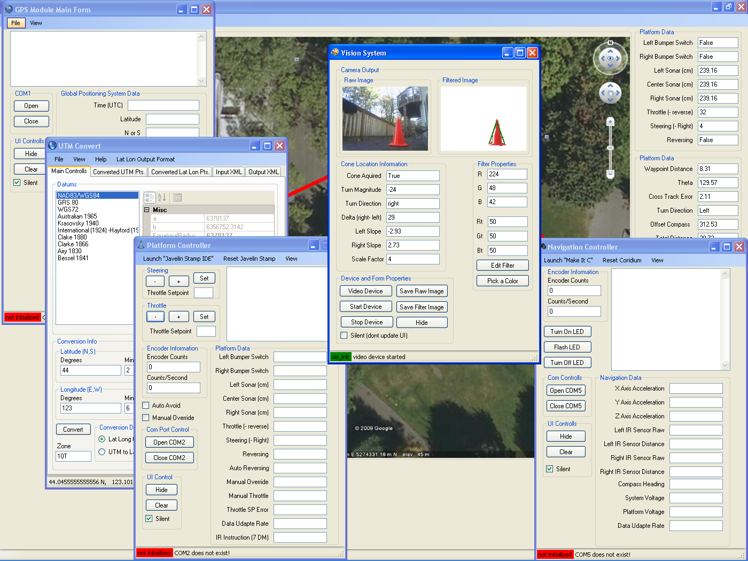Open the View menu in Platform Controller
Screen dimensions: 748x561
[x=291, y=259]
